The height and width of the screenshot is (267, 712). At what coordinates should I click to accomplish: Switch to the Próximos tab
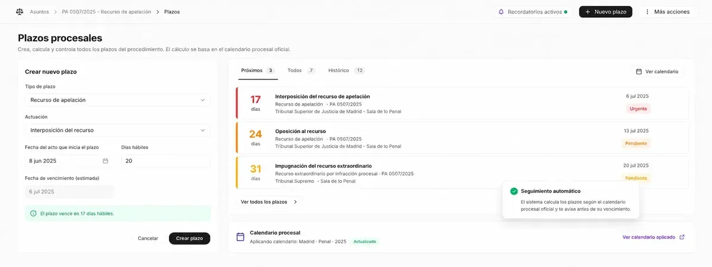pos(258,70)
